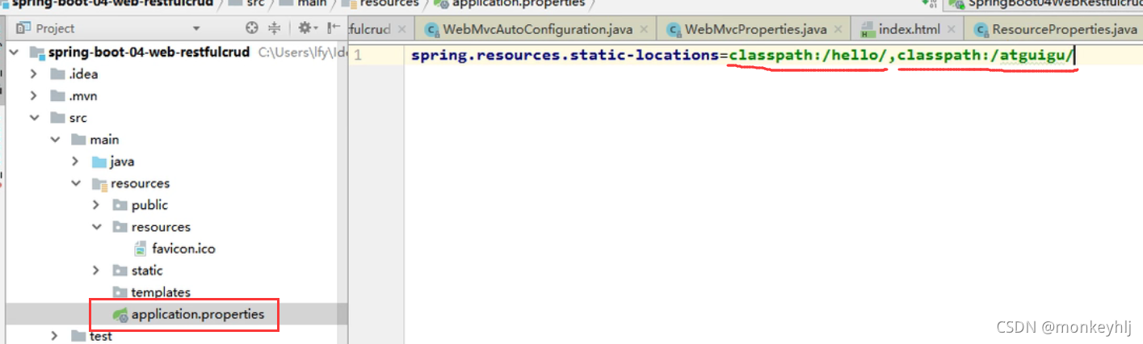Viewport: 1143px width, 344px height.
Task: Open the Project view mode dropdown arrow
Action: click(x=196, y=29)
